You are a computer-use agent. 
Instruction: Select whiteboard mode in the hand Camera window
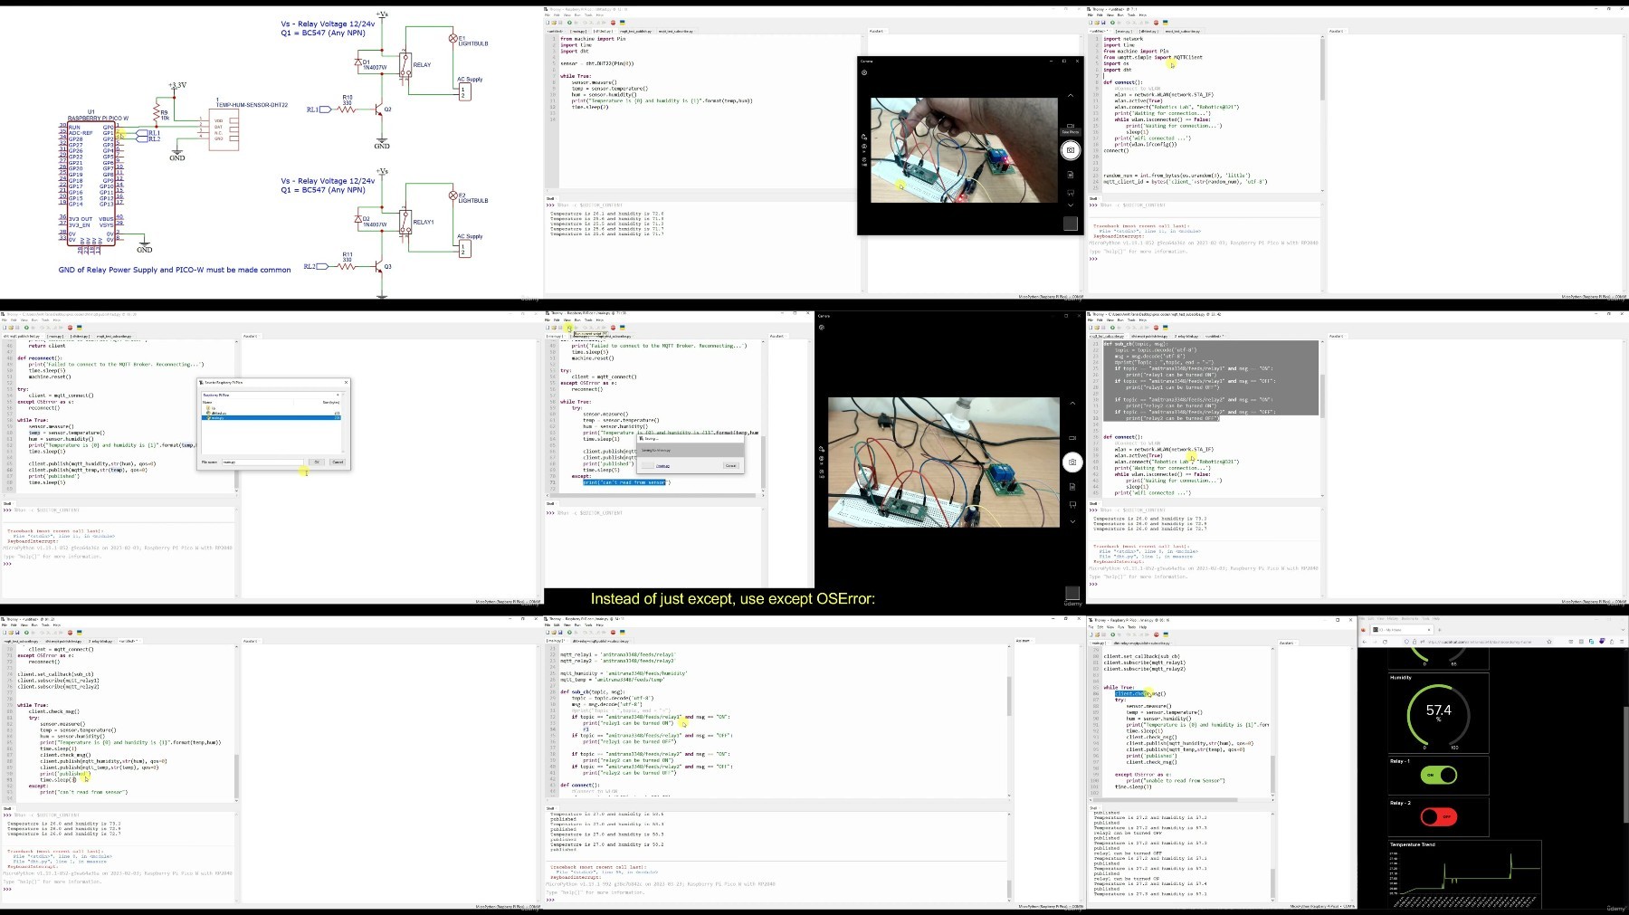pyautogui.click(x=1070, y=192)
